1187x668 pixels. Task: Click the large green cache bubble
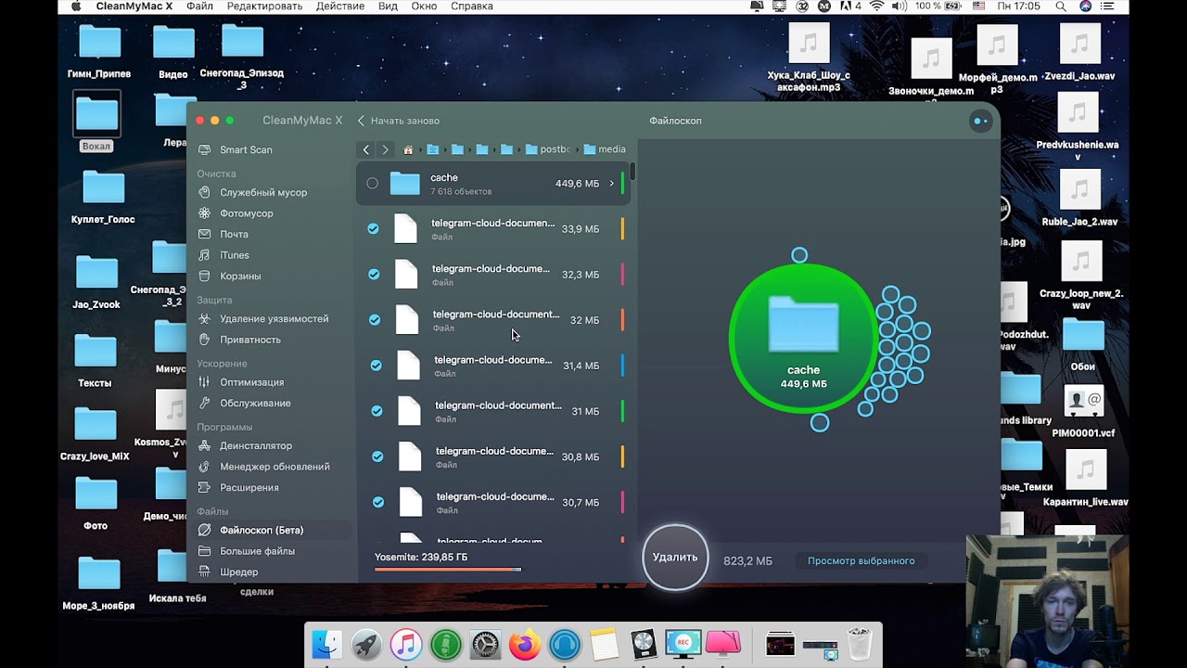coord(803,339)
